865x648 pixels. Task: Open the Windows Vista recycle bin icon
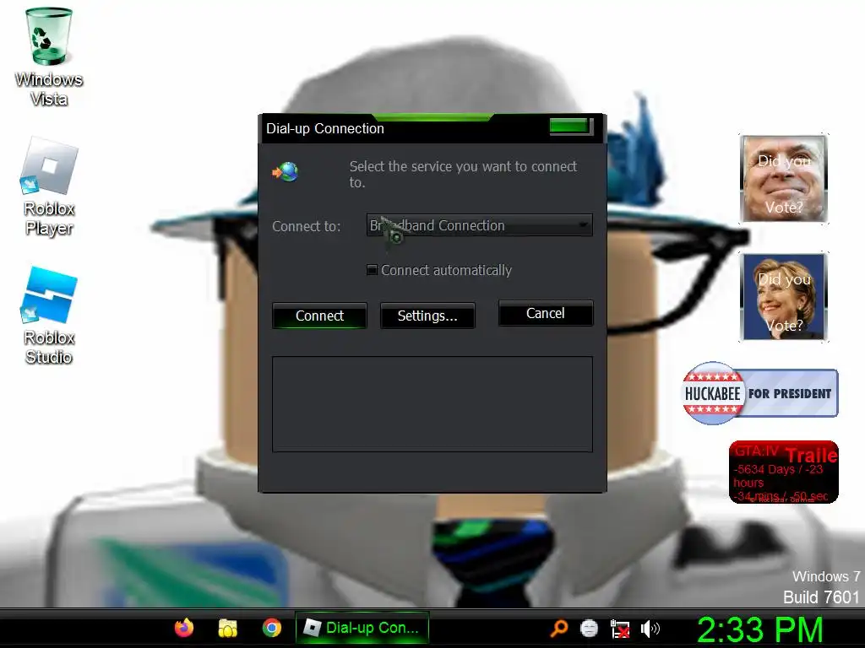pos(48,57)
